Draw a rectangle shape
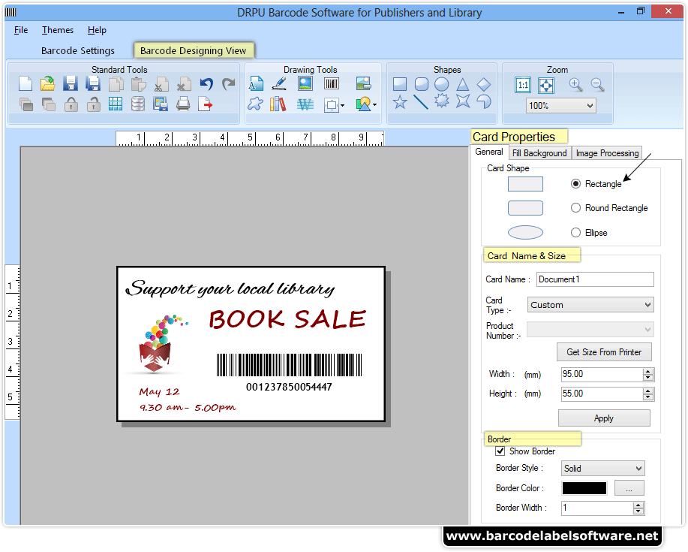Screen dimensions: 688x552 [400, 84]
